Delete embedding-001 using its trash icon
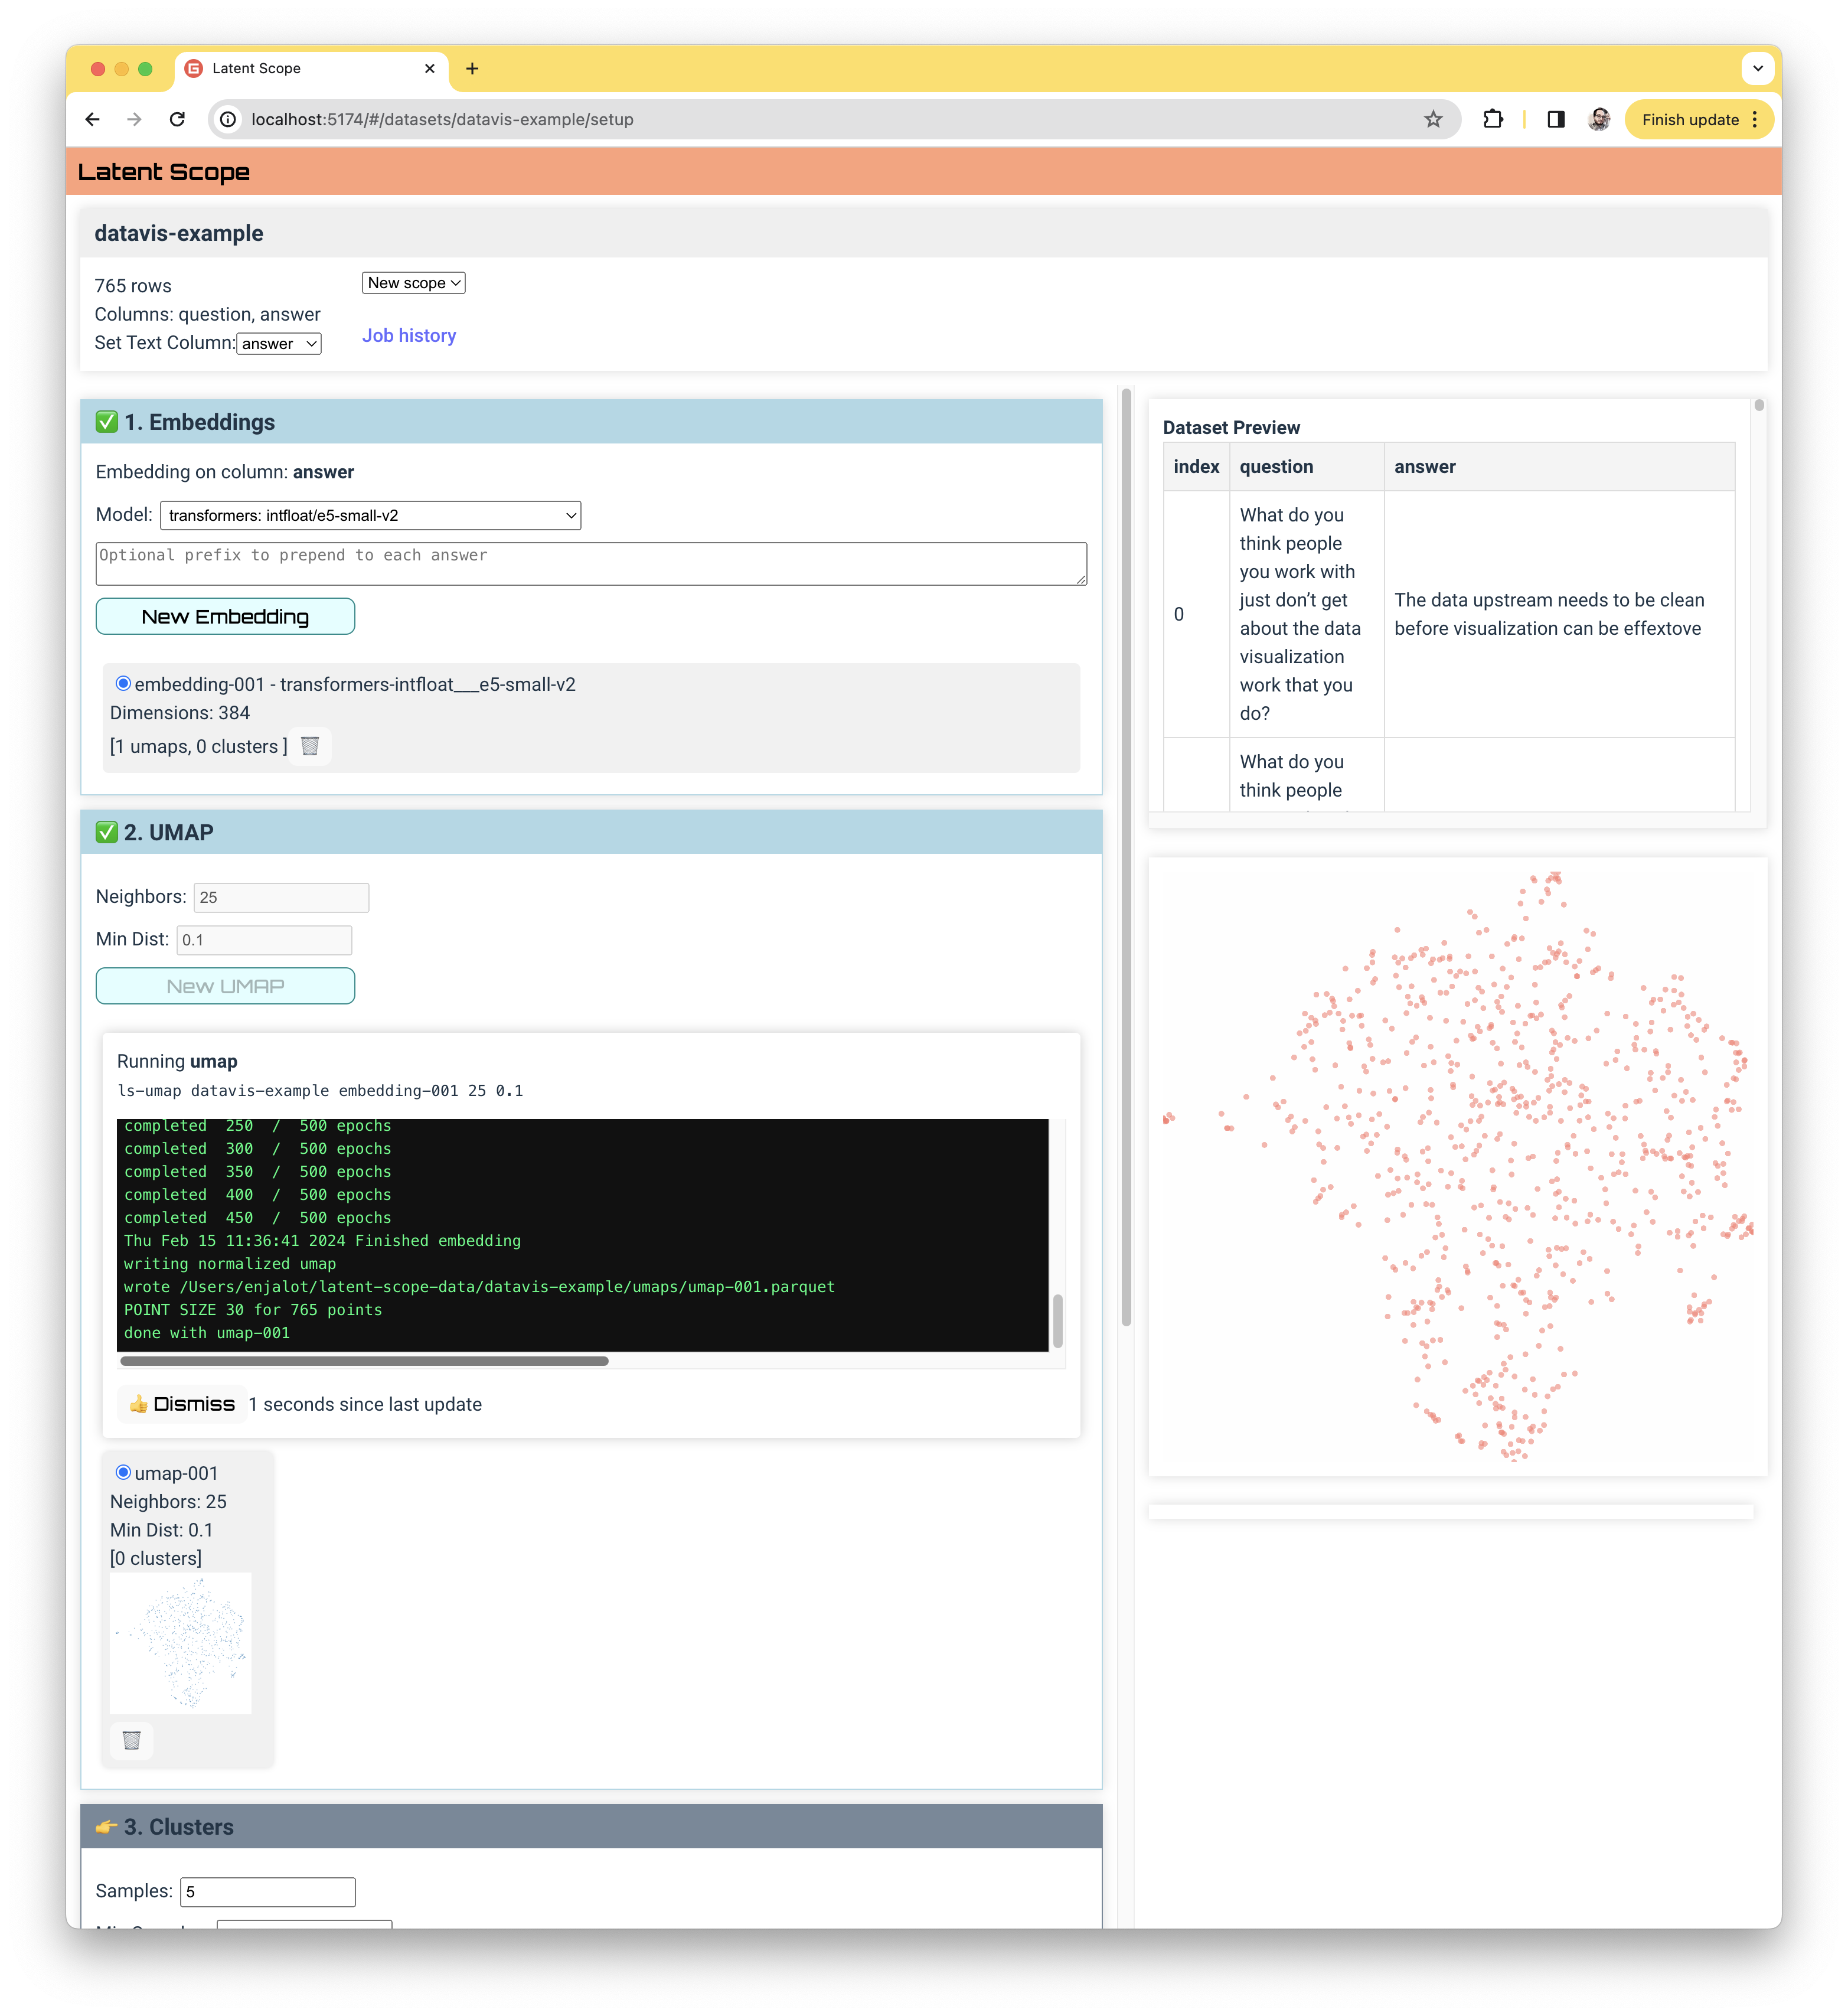This screenshot has height=2016, width=1848. tap(310, 746)
